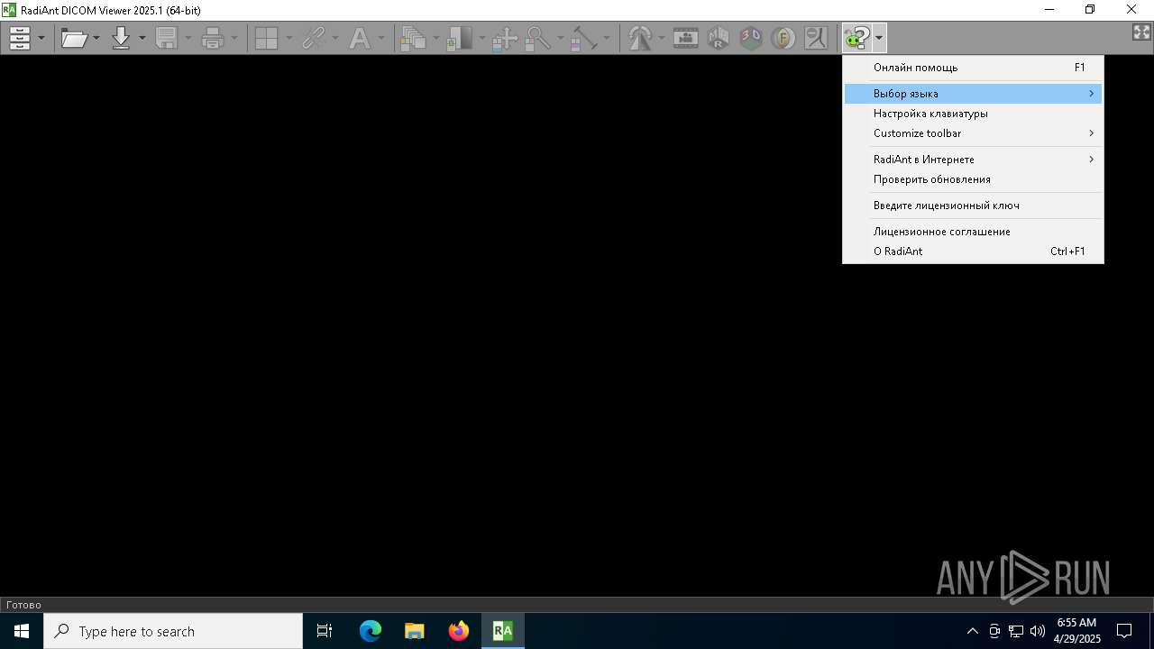Click the volume speaker tray icon
1154x649 pixels.
tap(1038, 631)
